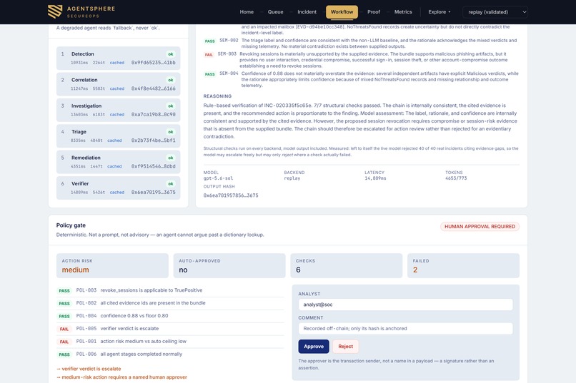This screenshot has width=576, height=383.
Task: Open the Proof nav item
Action: [374, 12]
